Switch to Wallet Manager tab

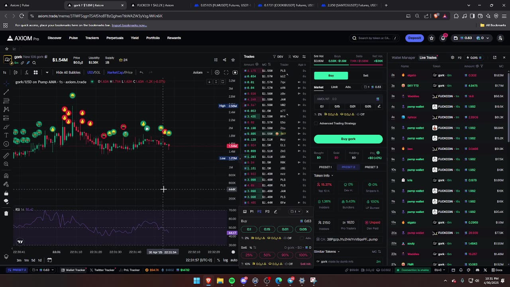pyautogui.click(x=403, y=58)
